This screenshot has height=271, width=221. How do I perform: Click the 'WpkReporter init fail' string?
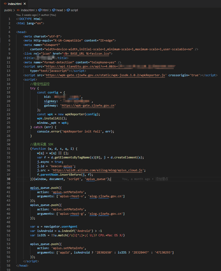pos(82,131)
